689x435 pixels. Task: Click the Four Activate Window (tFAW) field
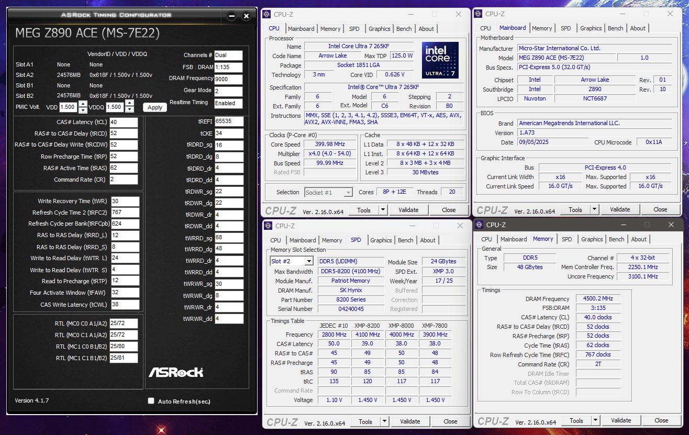click(x=125, y=293)
